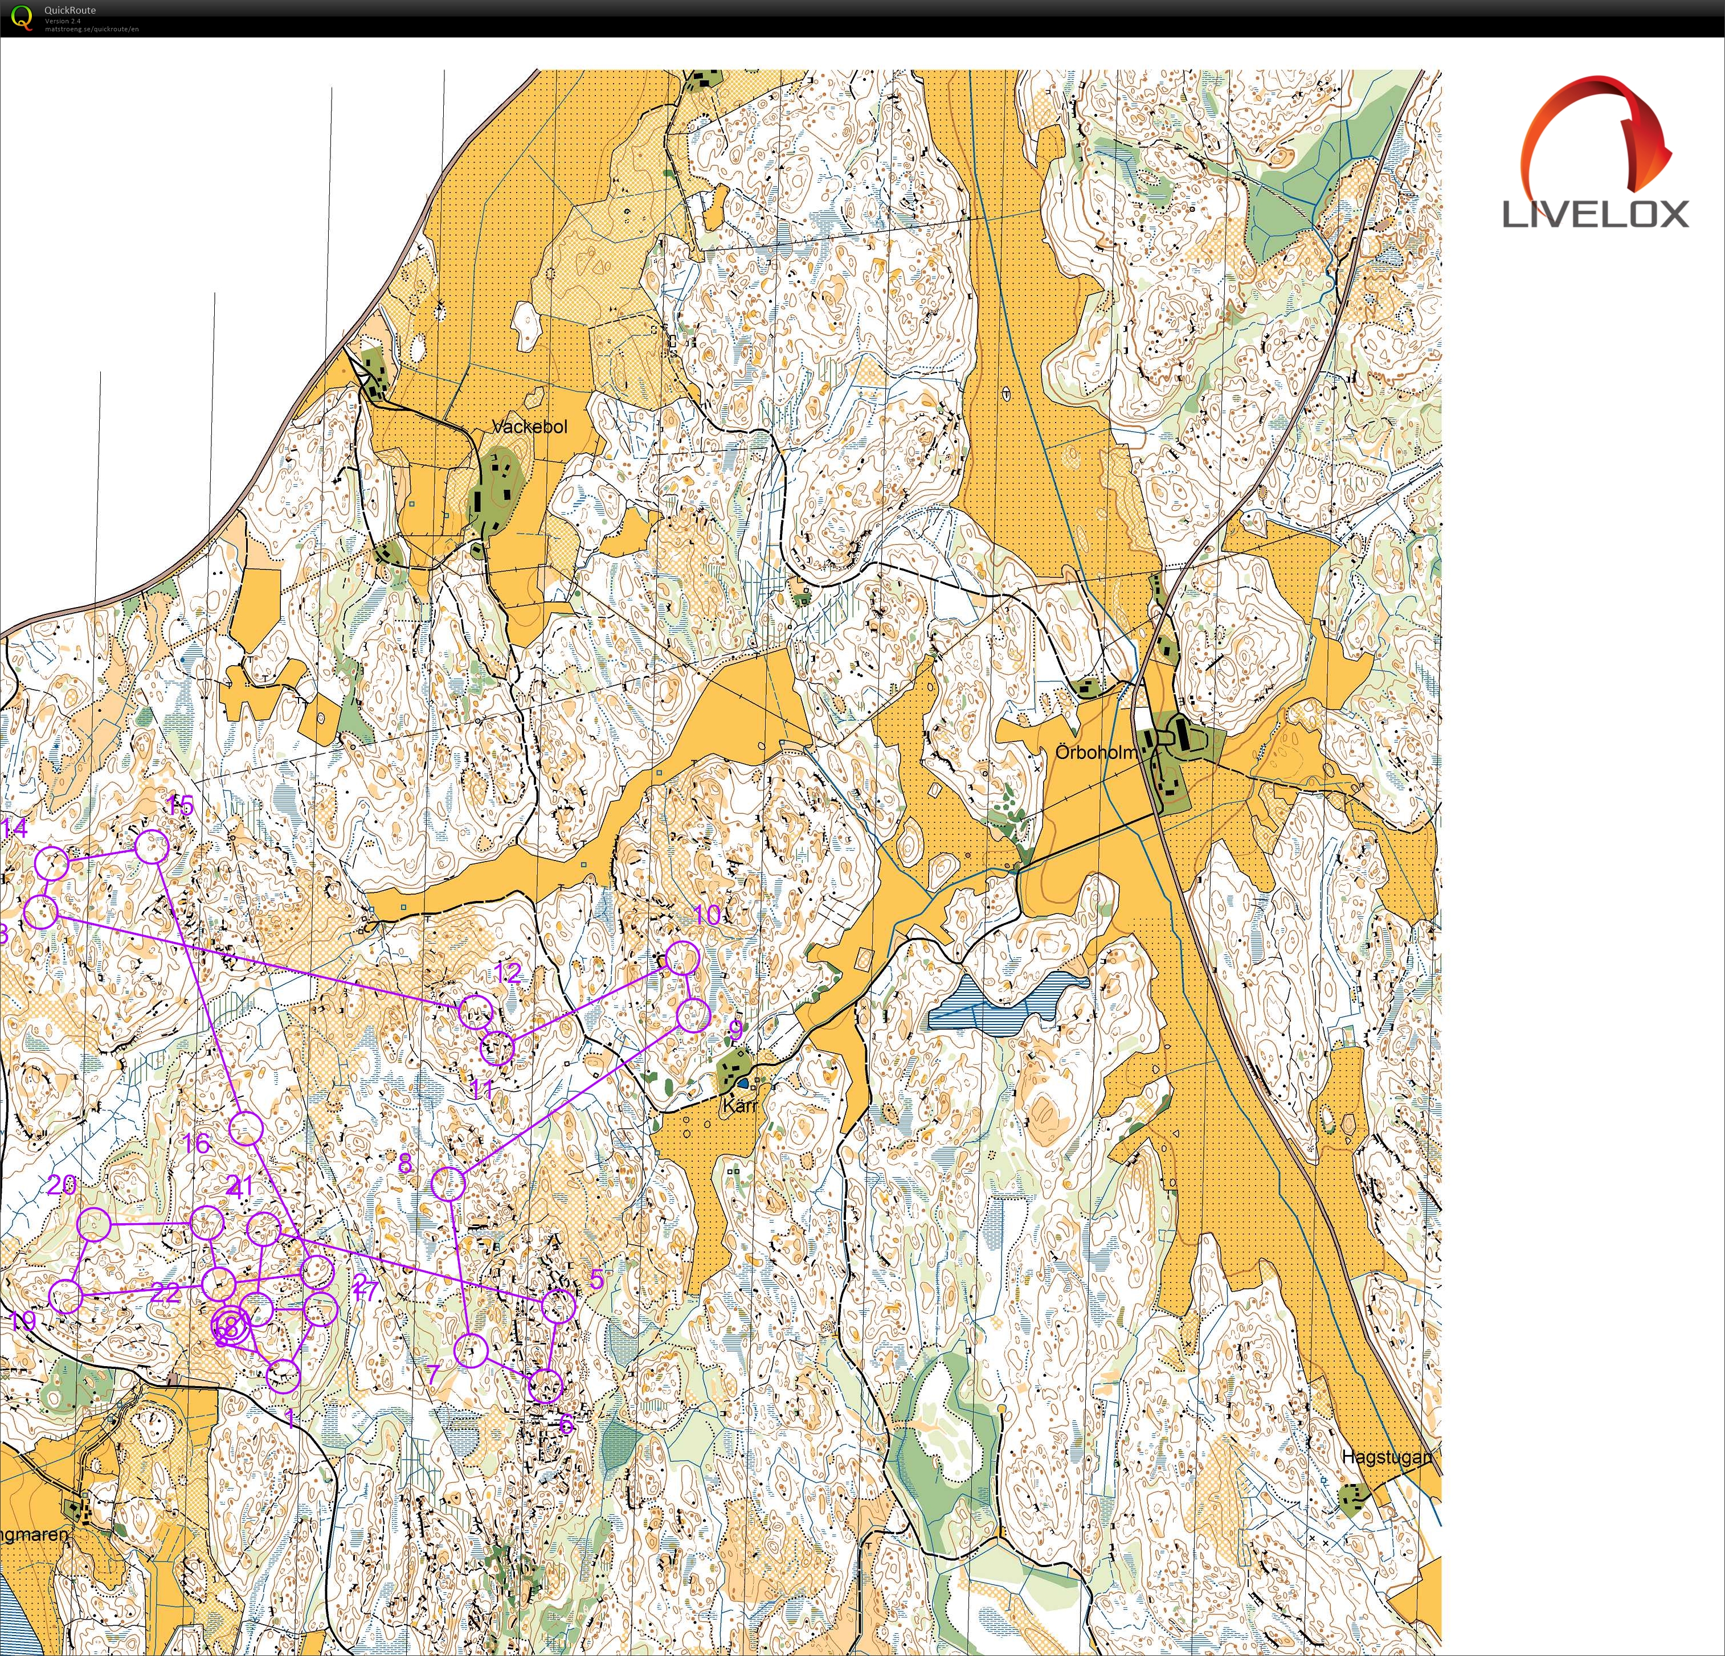Image resolution: width=1725 pixels, height=1656 pixels.
Task: Click the purple number label 22
Action: [165, 1293]
